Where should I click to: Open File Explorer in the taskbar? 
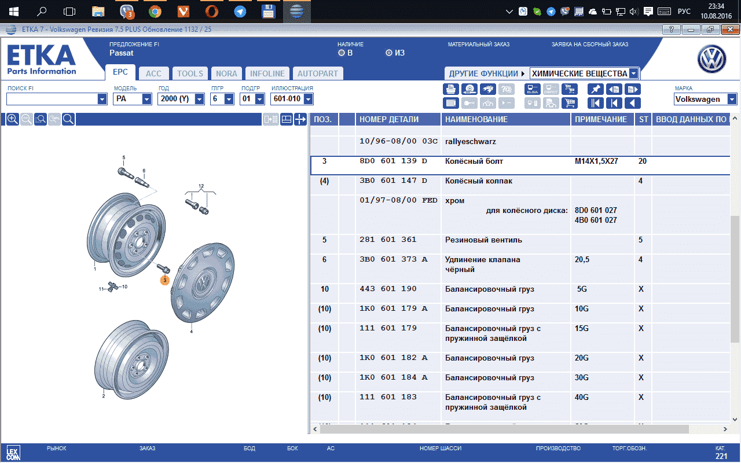(x=98, y=12)
